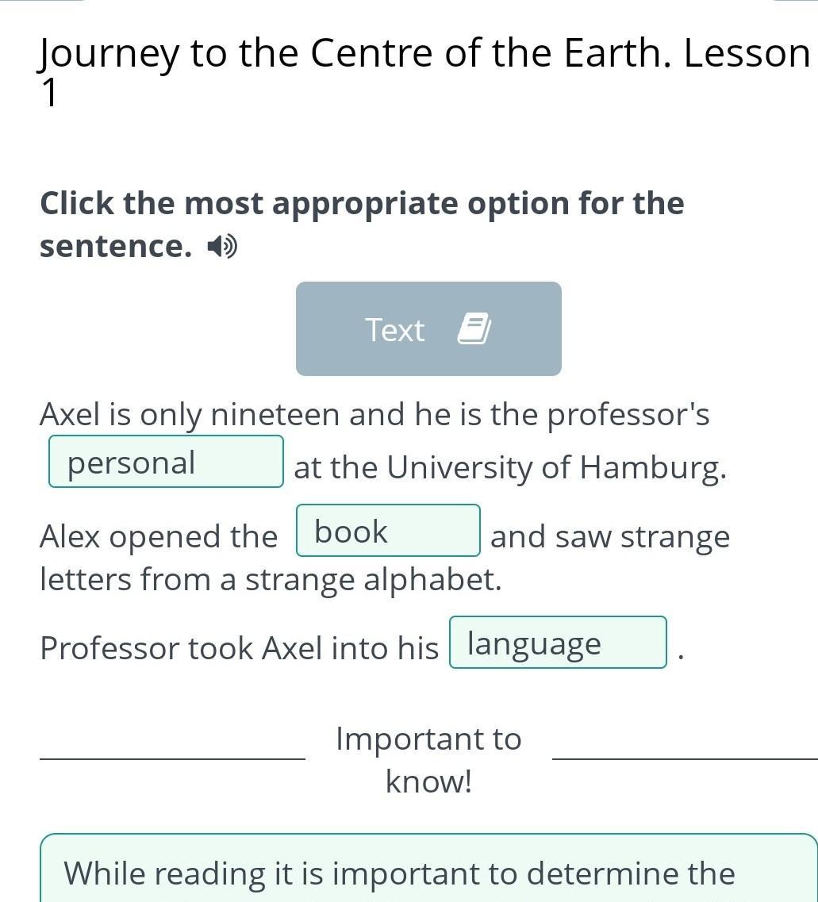Click the "While reading it is important" info box
The width and height of the screenshot is (818, 902).
pos(428,873)
